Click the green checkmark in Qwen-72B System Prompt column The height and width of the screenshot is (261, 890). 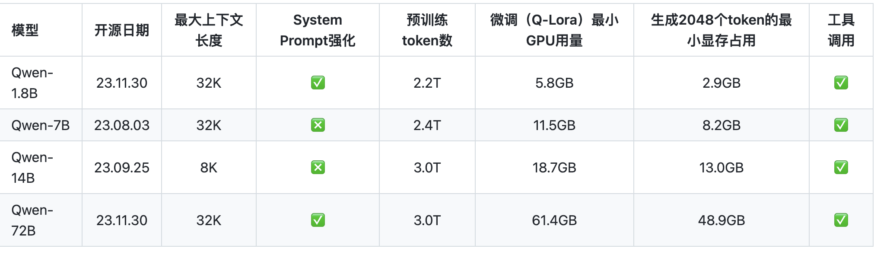[x=318, y=220]
